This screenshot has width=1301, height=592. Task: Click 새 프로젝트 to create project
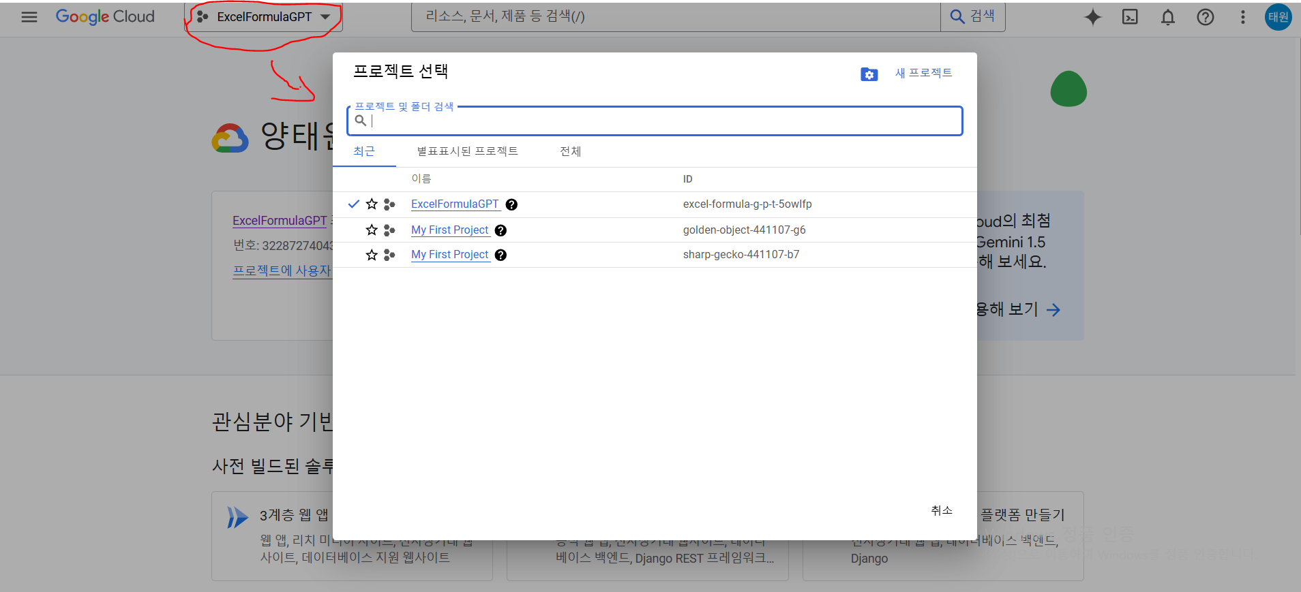click(x=924, y=73)
